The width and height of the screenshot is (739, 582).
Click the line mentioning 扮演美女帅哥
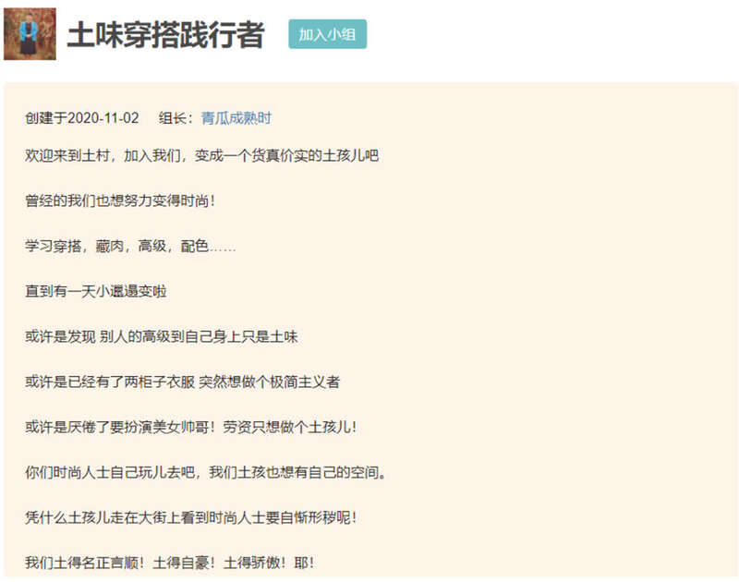(191, 427)
